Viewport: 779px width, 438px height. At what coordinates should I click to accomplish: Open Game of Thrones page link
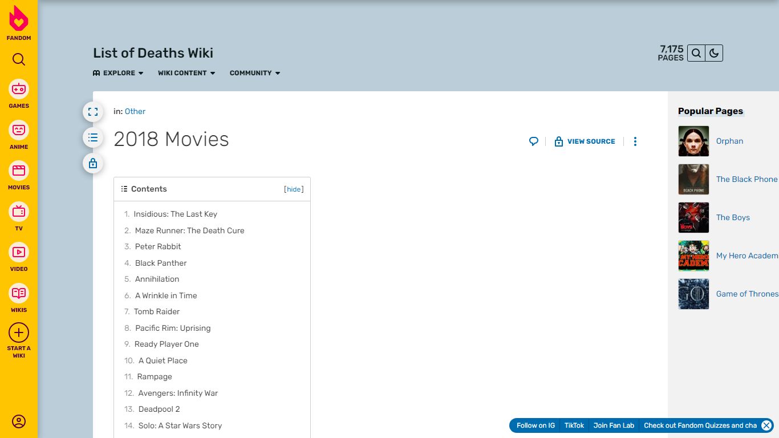pos(748,294)
